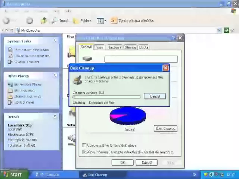Click the drive C usage pie chart
The image size is (239, 179).
(x=128, y=116)
